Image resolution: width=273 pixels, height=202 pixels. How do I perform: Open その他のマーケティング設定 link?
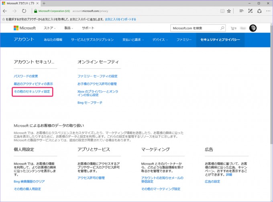[x=161, y=189]
